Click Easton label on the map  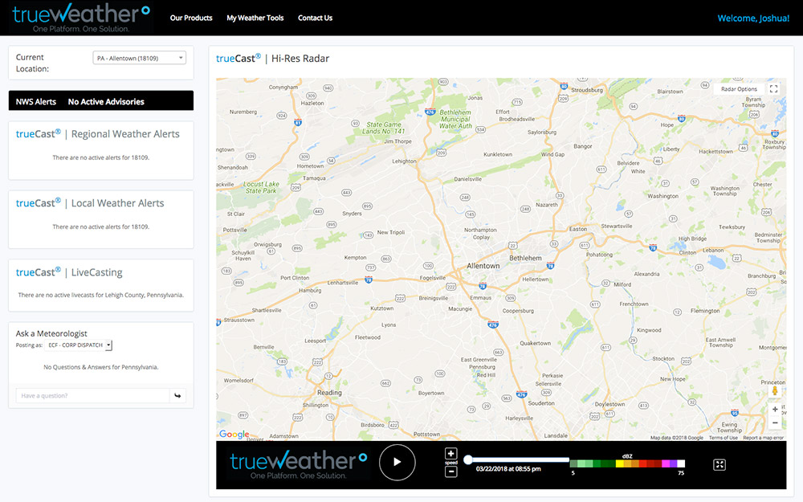pos(578,229)
